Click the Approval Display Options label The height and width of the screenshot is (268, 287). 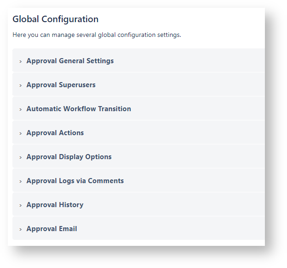click(69, 157)
